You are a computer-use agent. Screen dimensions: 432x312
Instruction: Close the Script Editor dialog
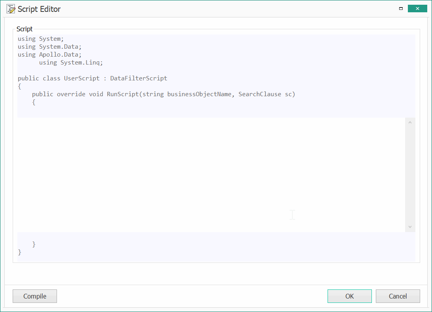(417, 9)
